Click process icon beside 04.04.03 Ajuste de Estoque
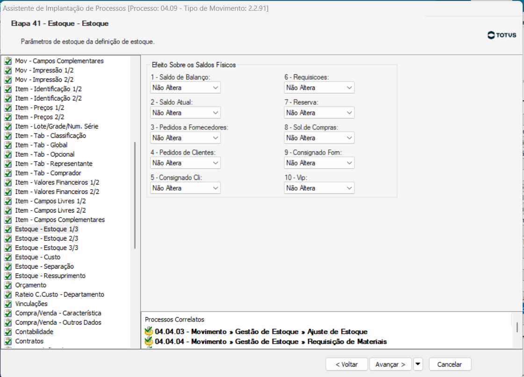 point(149,331)
